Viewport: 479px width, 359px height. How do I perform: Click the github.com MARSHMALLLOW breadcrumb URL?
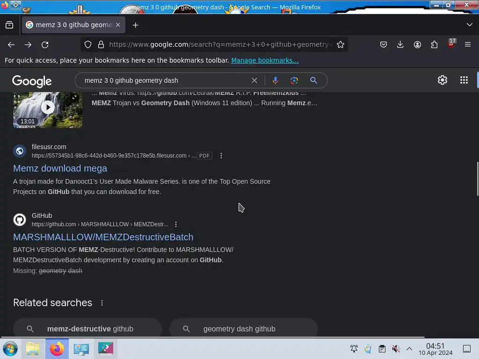coord(100,224)
